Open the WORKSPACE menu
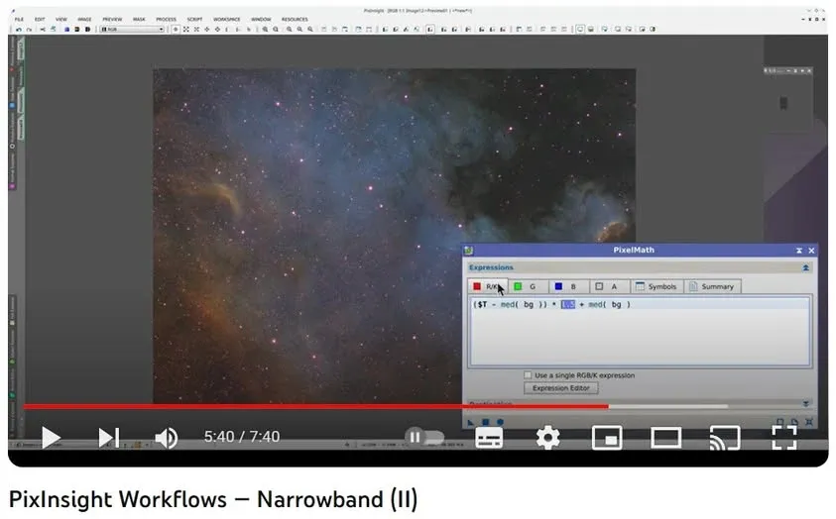 [x=226, y=19]
